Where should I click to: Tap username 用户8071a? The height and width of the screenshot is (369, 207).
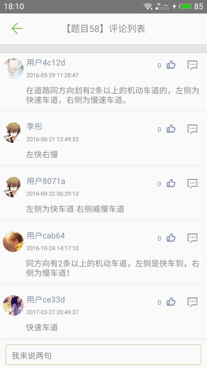coord(46,181)
